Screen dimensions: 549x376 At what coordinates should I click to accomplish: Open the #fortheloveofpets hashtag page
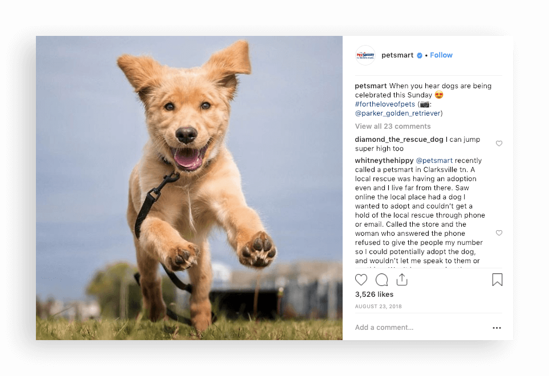click(384, 104)
